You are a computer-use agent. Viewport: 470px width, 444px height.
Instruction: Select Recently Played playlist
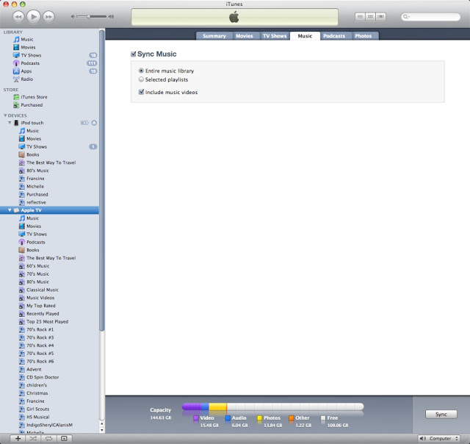pyautogui.click(x=43, y=313)
